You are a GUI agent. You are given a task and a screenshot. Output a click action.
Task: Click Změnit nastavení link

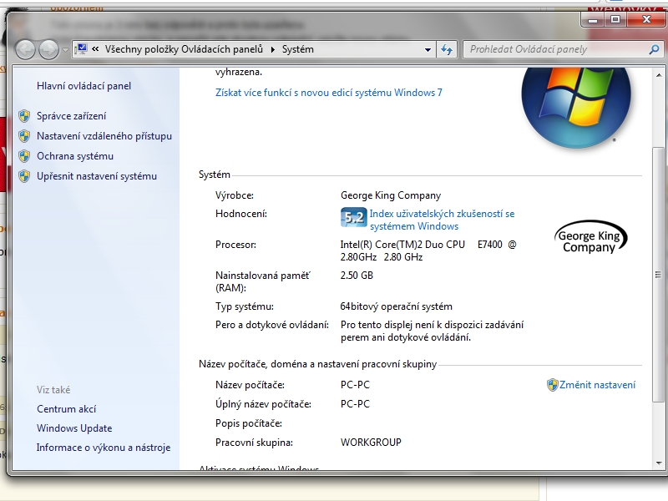[597, 385]
